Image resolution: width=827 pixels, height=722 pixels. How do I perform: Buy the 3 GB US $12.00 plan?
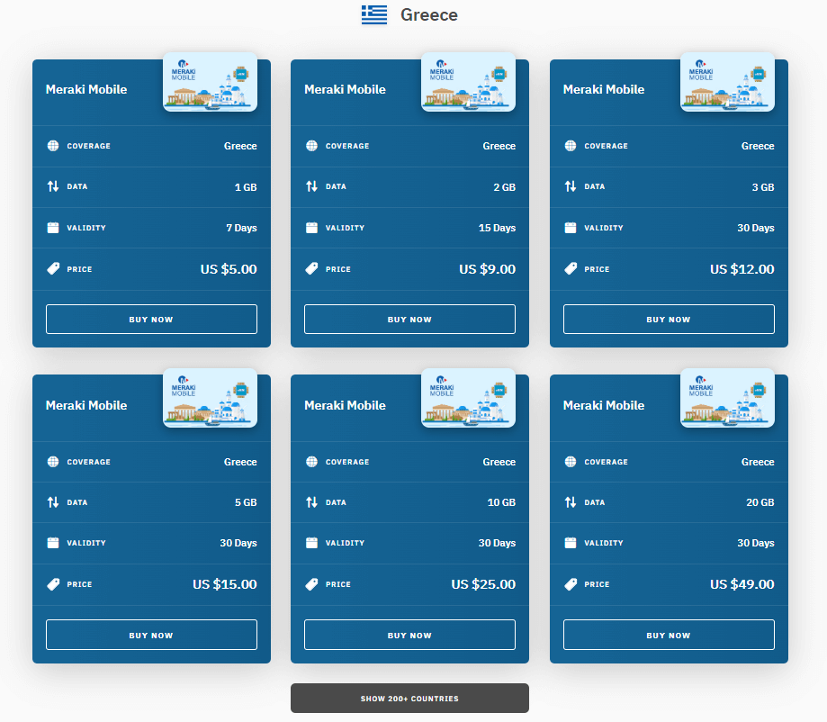click(669, 320)
